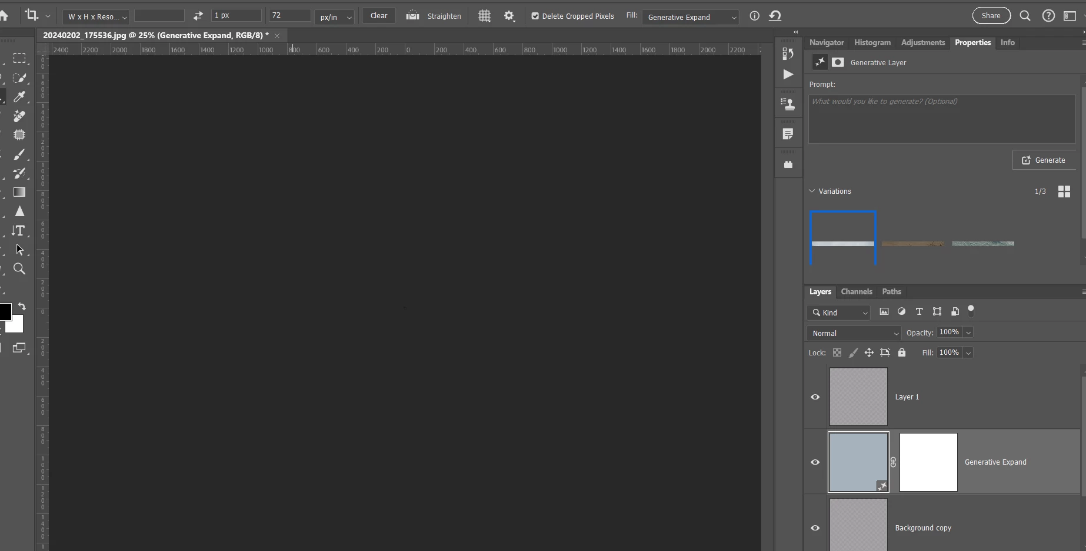
Task: Open the Actions panel play icon
Action: 788,75
